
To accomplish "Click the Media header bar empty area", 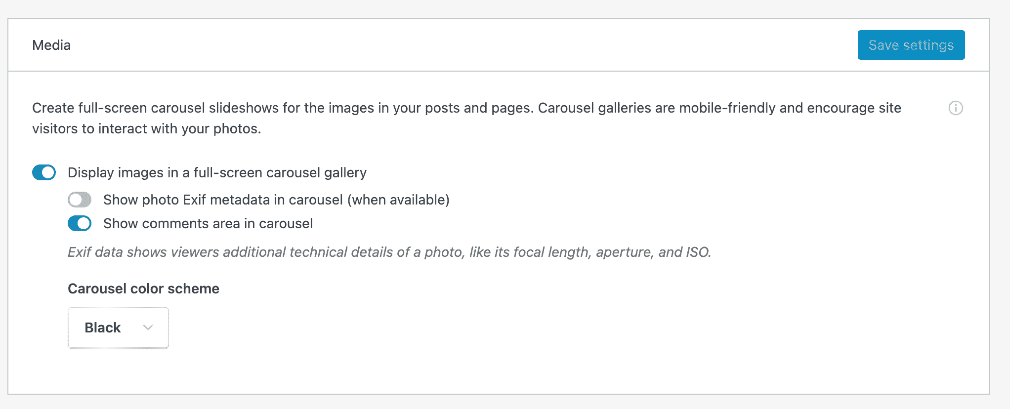I will tap(445, 45).
